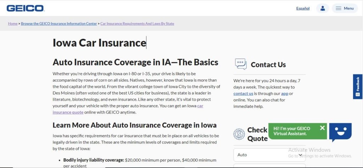Switch language to Español
363x168 pixels.
[303, 8]
